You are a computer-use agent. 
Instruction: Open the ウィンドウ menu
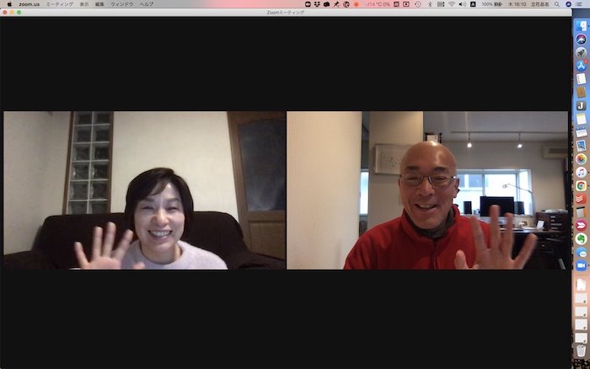[122, 4]
